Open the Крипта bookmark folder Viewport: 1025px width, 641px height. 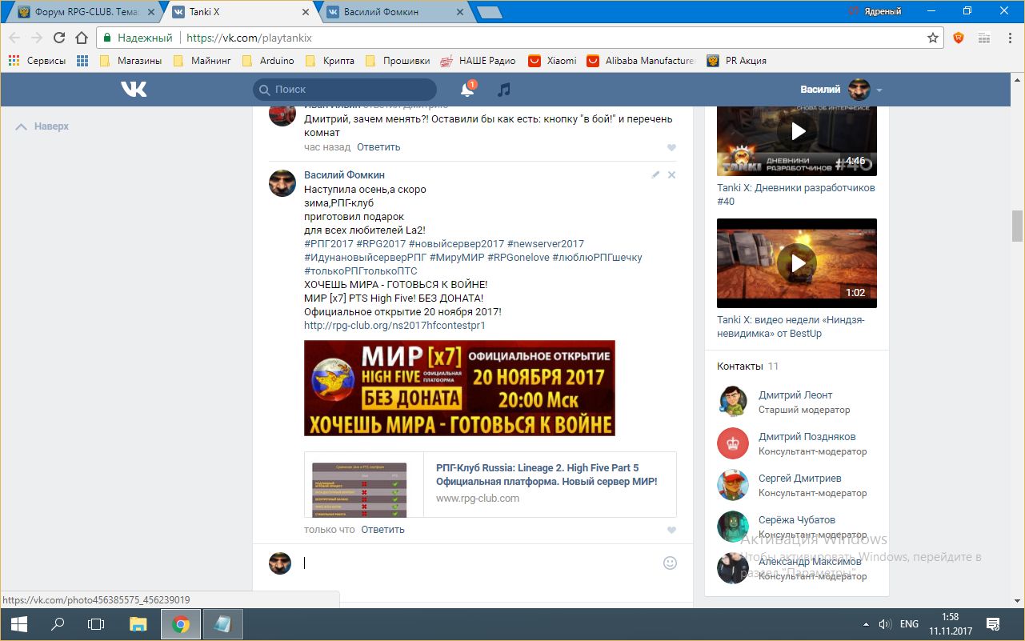click(x=330, y=61)
